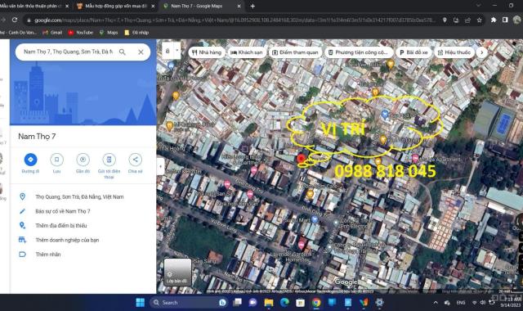Click the taskbar Search box
This screenshot has height=311, width=523.
coord(189,303)
